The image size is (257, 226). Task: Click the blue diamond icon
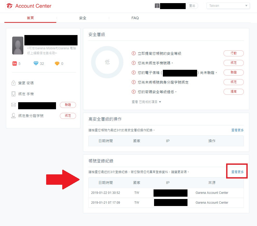pos(36,64)
